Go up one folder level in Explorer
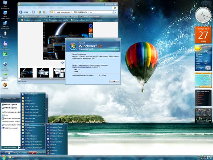This screenshot has width=213, height=160. click(40, 12)
